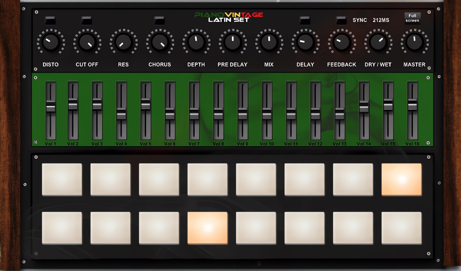Screen dimensions: 461x271
Task: Tap the lit orange pad in the bottom row
Action: point(208,228)
